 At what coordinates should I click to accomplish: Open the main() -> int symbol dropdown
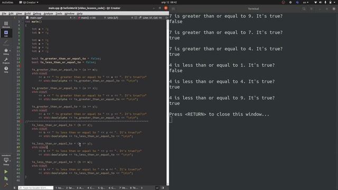pyautogui.click(x=91, y=17)
